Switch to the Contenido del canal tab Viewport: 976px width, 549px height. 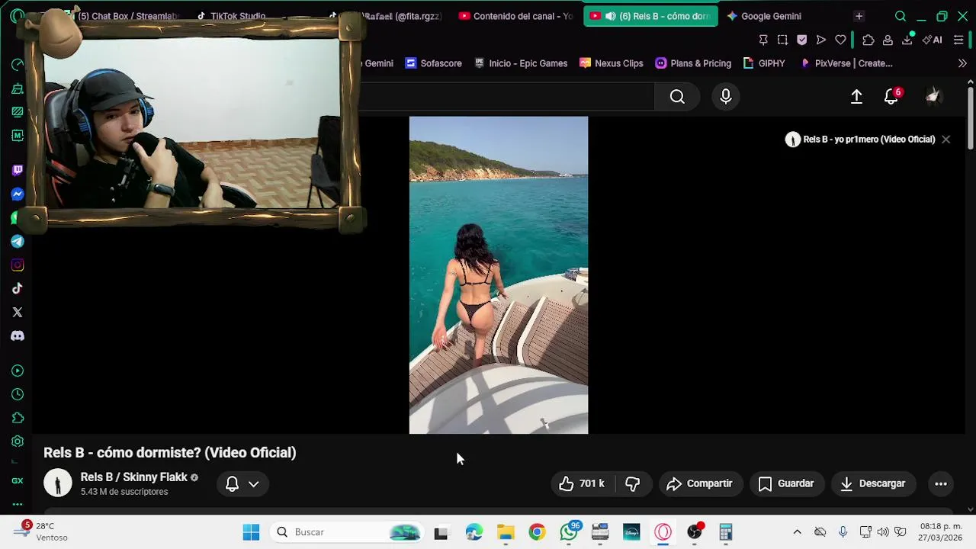coord(516,16)
